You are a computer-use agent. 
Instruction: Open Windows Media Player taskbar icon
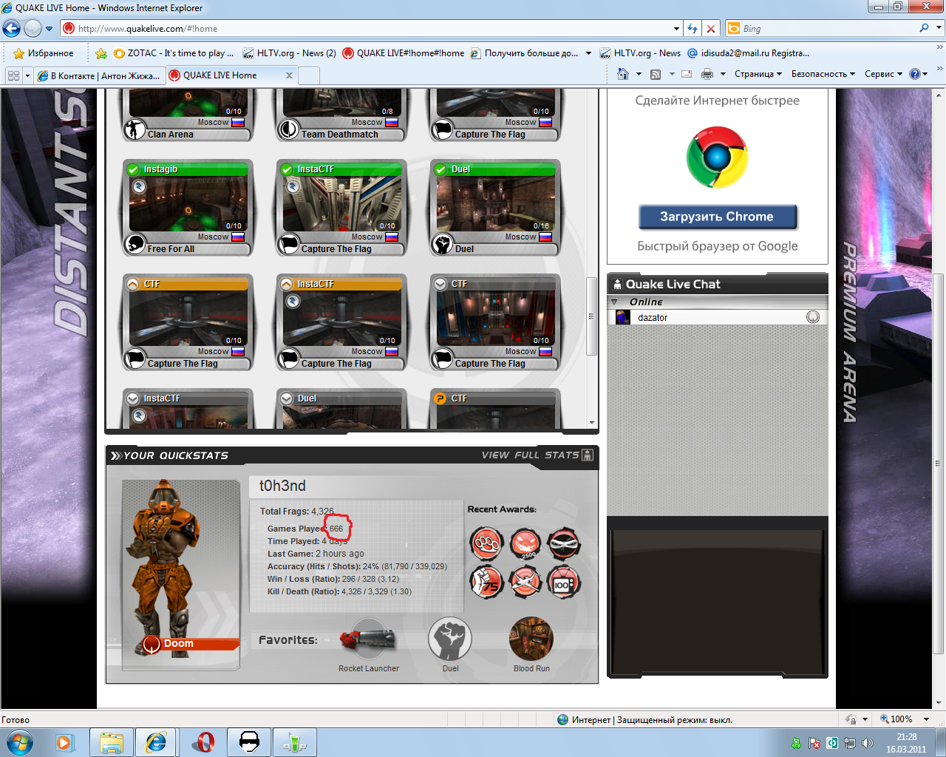point(65,742)
